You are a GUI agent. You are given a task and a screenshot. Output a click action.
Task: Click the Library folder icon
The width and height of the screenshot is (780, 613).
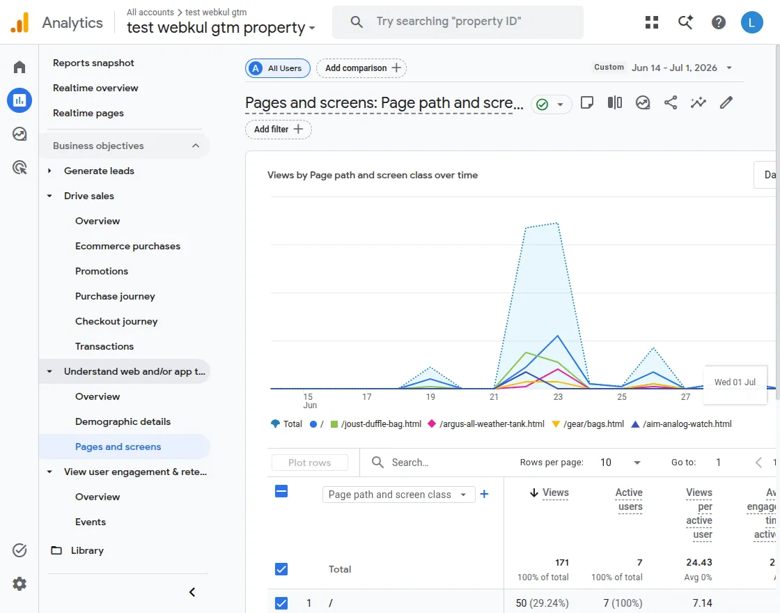[56, 550]
